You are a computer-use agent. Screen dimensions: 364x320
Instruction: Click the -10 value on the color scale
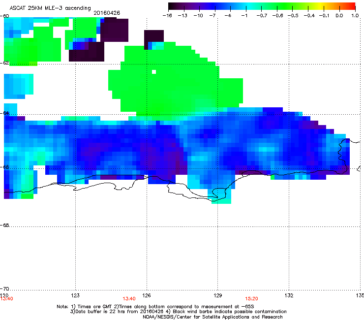pos(198,16)
